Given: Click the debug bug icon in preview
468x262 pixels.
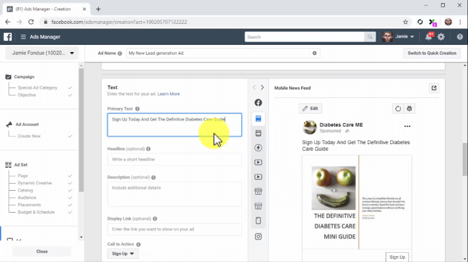Looking at the screenshot, I should 409,109.
